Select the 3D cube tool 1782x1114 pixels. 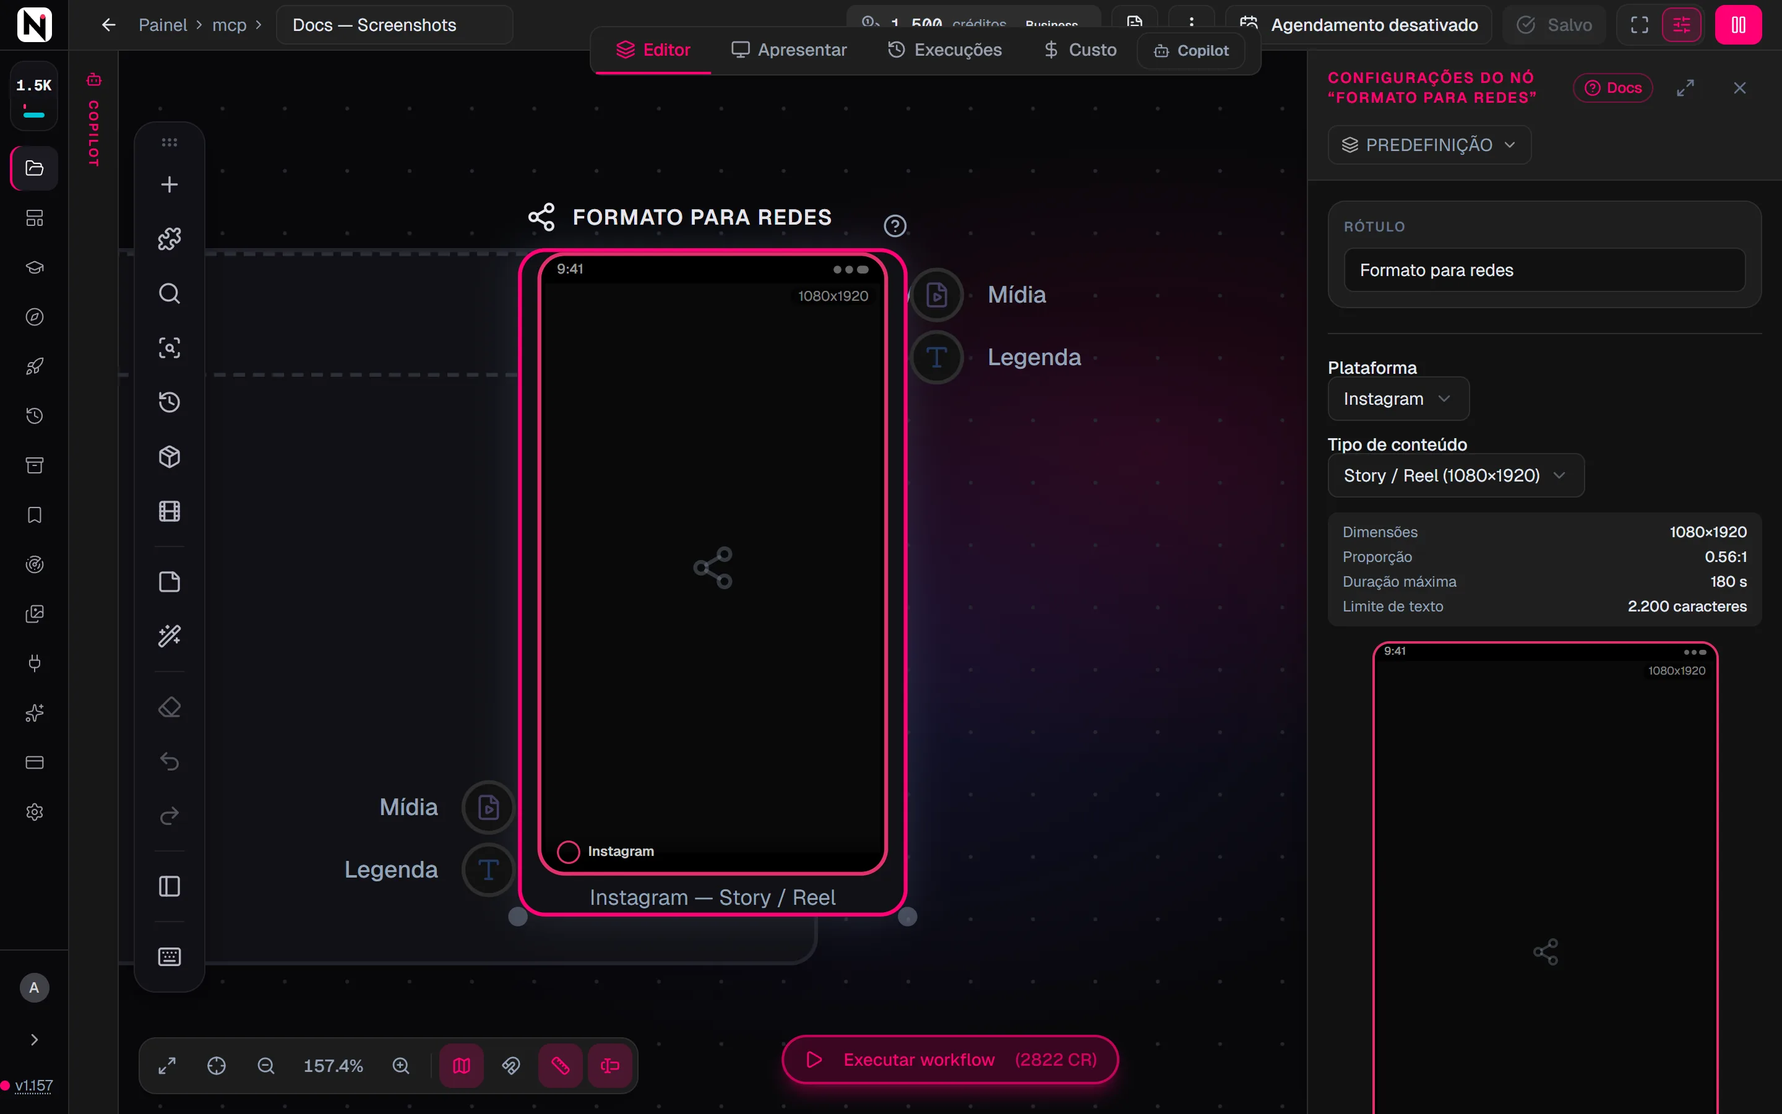(x=170, y=457)
